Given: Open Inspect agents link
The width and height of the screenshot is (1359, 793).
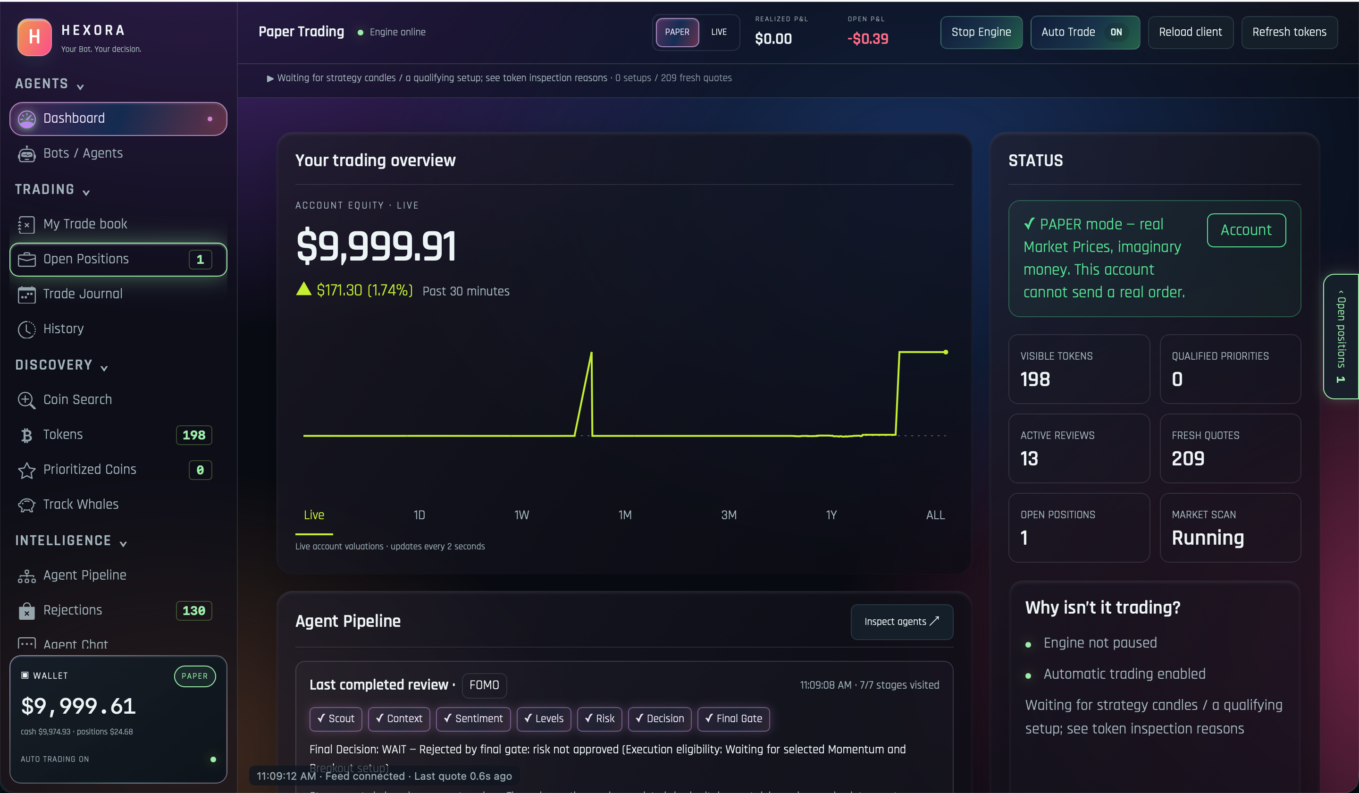Looking at the screenshot, I should (902, 622).
